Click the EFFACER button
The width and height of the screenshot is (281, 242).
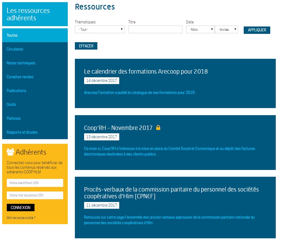pos(86,46)
